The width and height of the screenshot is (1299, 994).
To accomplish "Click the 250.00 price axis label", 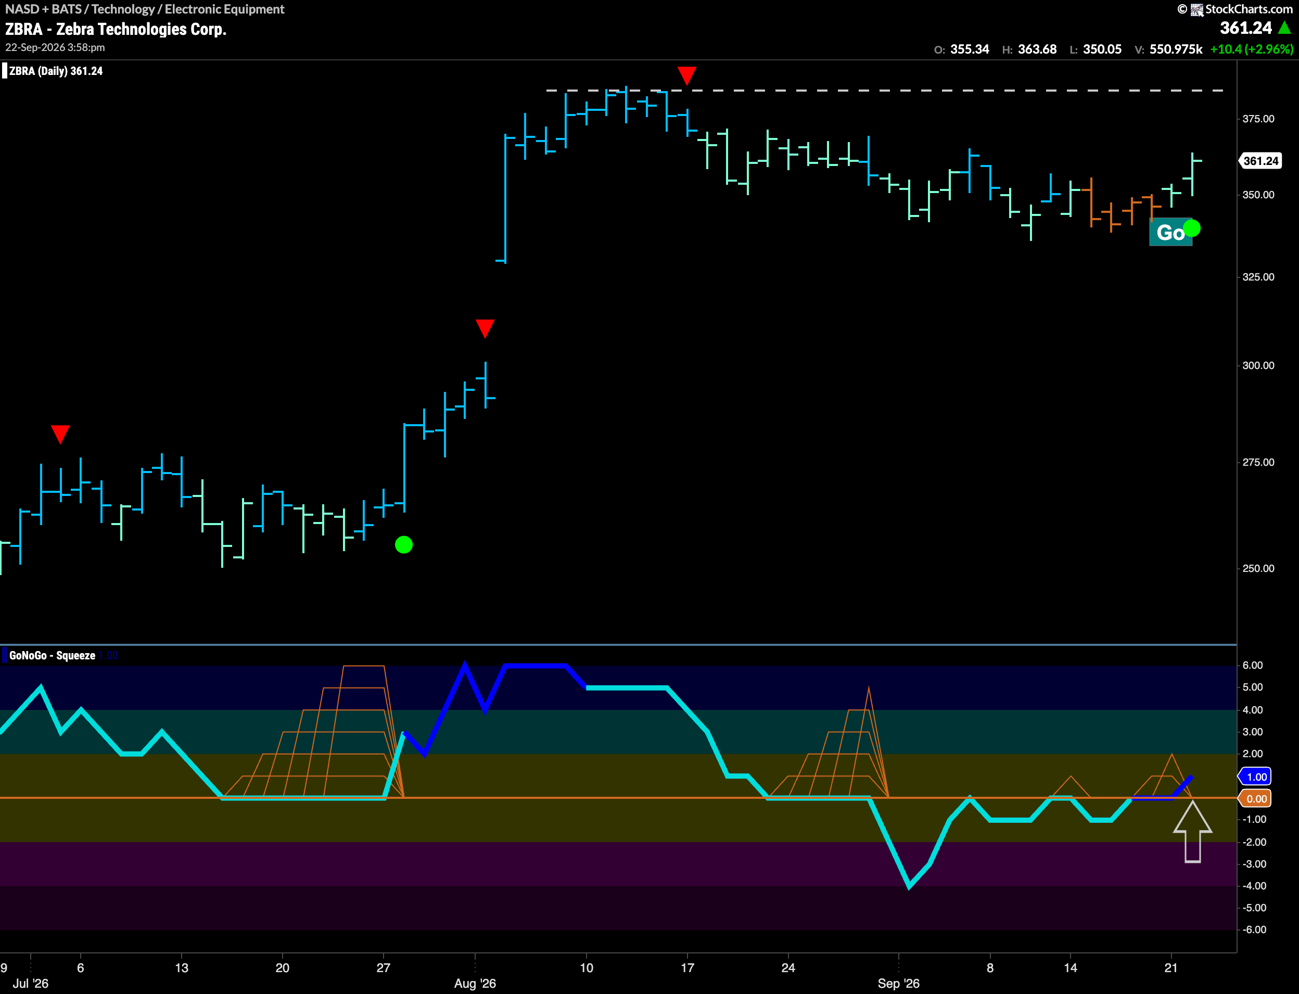I will [x=1258, y=569].
